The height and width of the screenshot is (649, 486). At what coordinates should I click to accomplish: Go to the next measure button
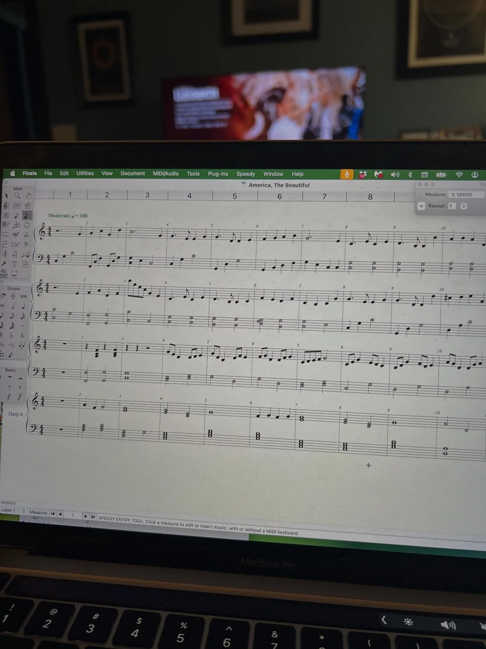[86, 516]
